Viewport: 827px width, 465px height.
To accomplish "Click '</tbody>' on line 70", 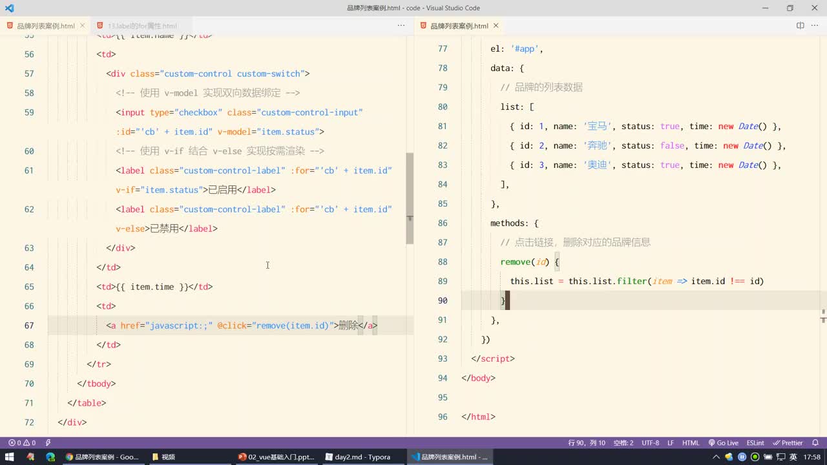I will (96, 384).
